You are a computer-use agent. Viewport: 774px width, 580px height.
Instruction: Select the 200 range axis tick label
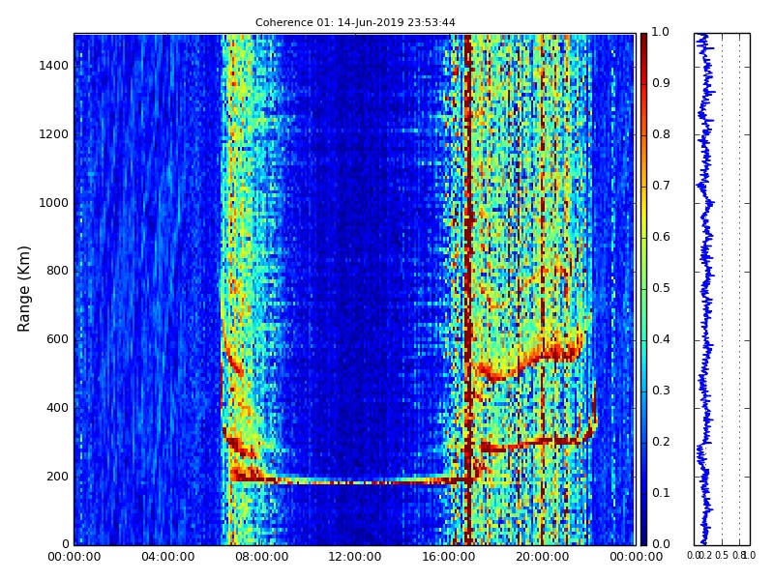point(57,477)
